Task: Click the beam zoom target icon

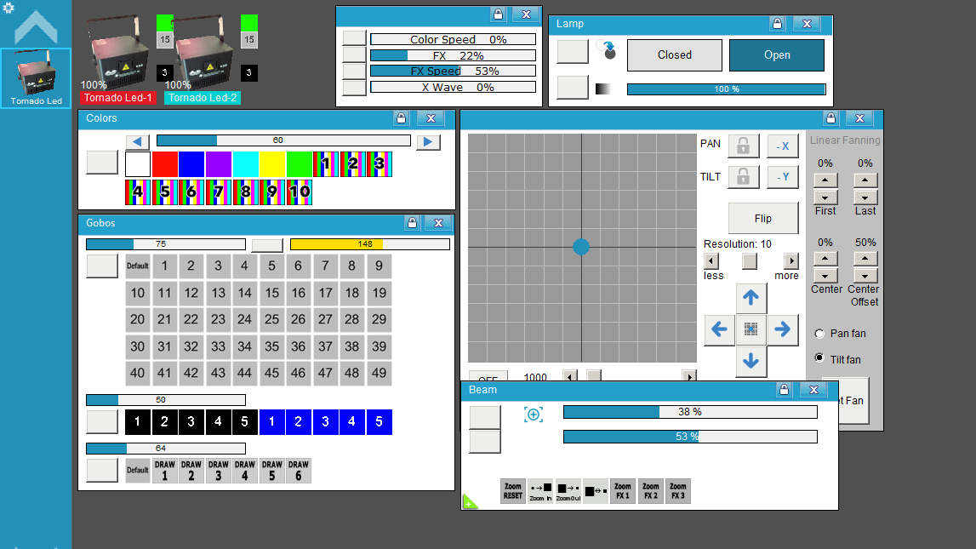Action: 534,415
